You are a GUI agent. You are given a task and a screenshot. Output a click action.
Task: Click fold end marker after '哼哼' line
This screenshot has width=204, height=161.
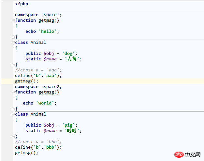tap(13, 136)
